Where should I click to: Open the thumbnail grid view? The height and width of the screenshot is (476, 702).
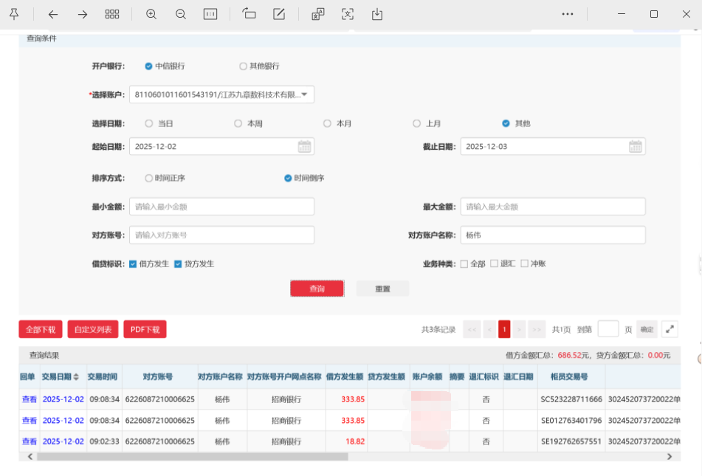click(112, 14)
